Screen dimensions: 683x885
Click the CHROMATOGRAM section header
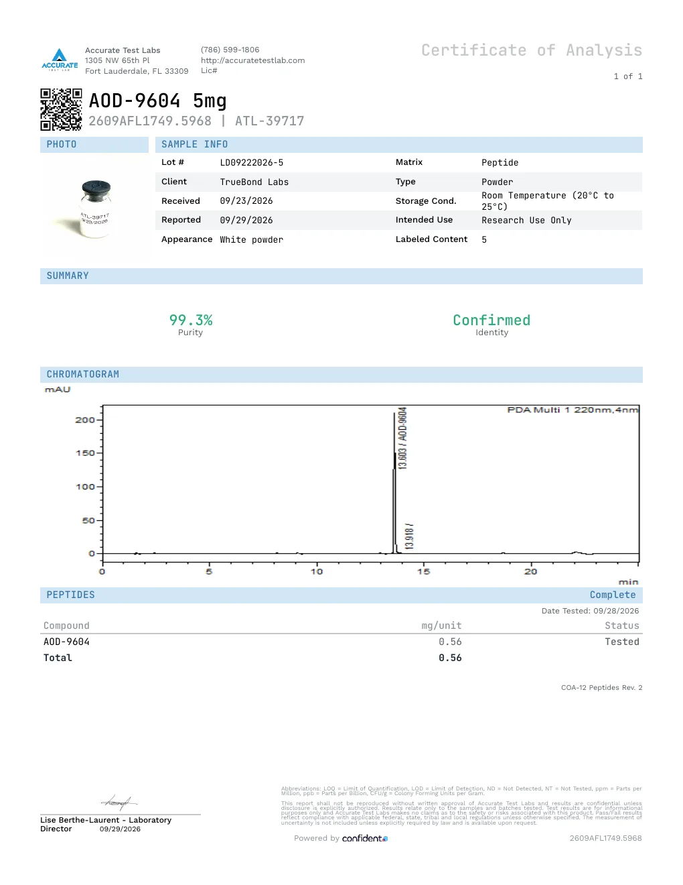341,375
